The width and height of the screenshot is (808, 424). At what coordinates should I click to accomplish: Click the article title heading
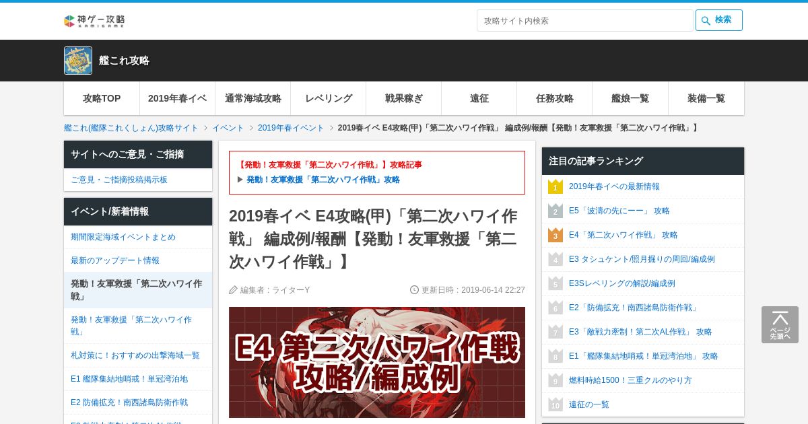click(x=377, y=239)
